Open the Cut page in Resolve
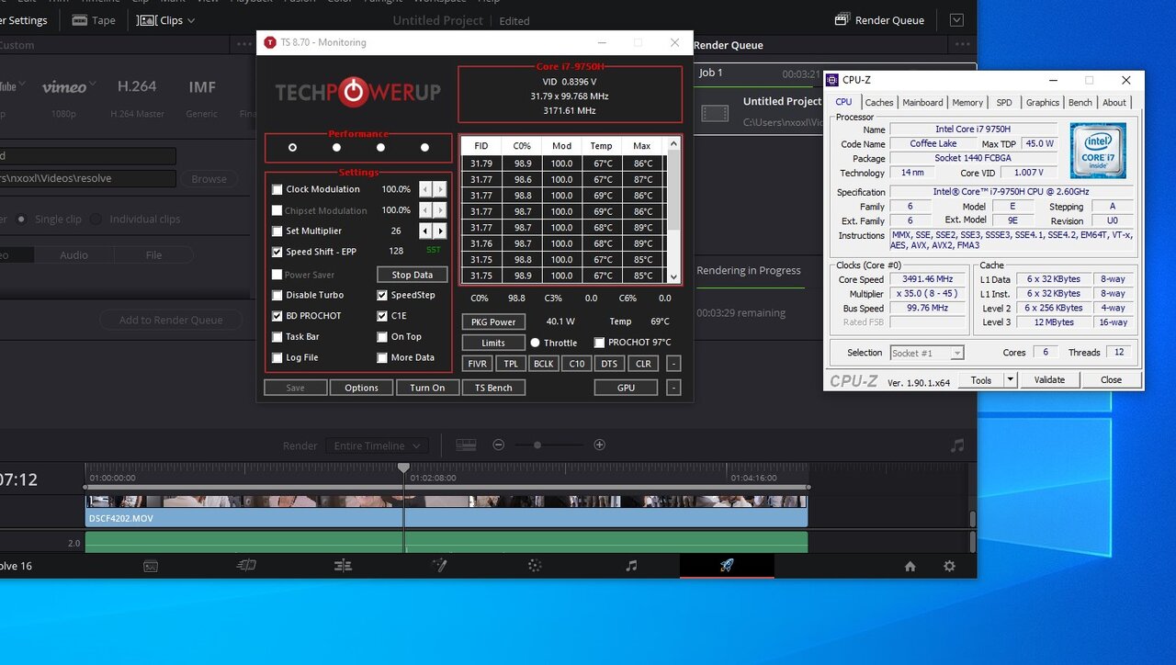The image size is (1176, 665). [246, 566]
